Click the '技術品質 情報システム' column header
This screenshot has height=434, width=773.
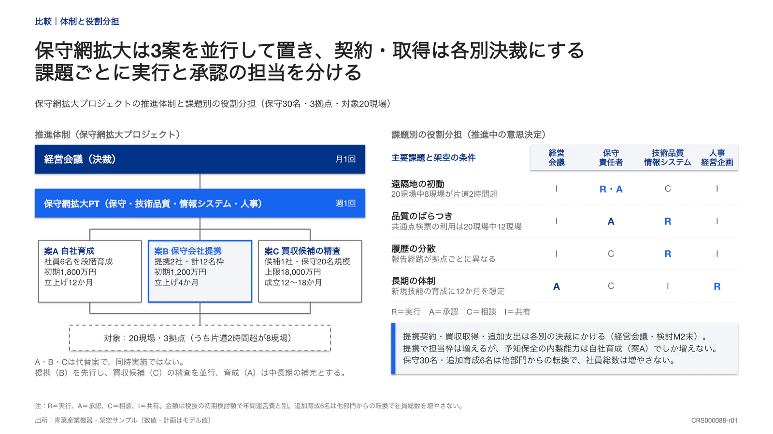tap(668, 158)
